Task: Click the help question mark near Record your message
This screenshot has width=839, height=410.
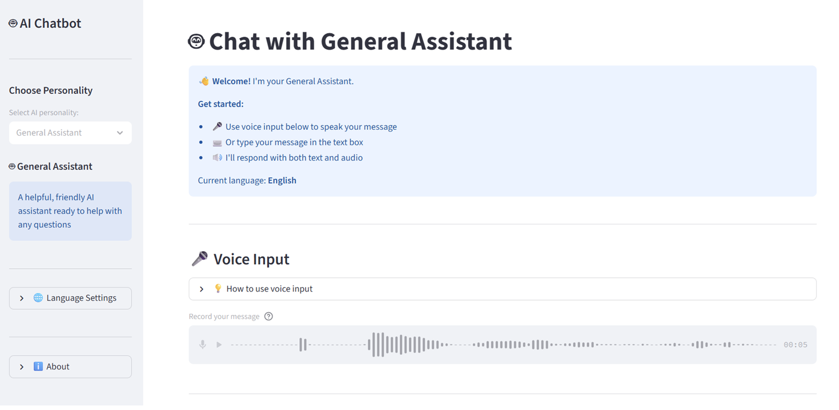Action: [268, 316]
